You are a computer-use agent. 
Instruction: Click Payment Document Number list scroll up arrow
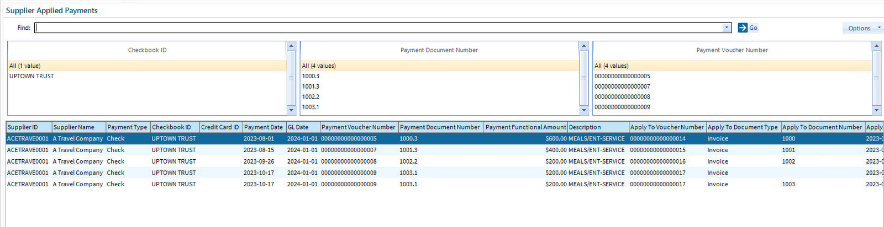[583, 46]
